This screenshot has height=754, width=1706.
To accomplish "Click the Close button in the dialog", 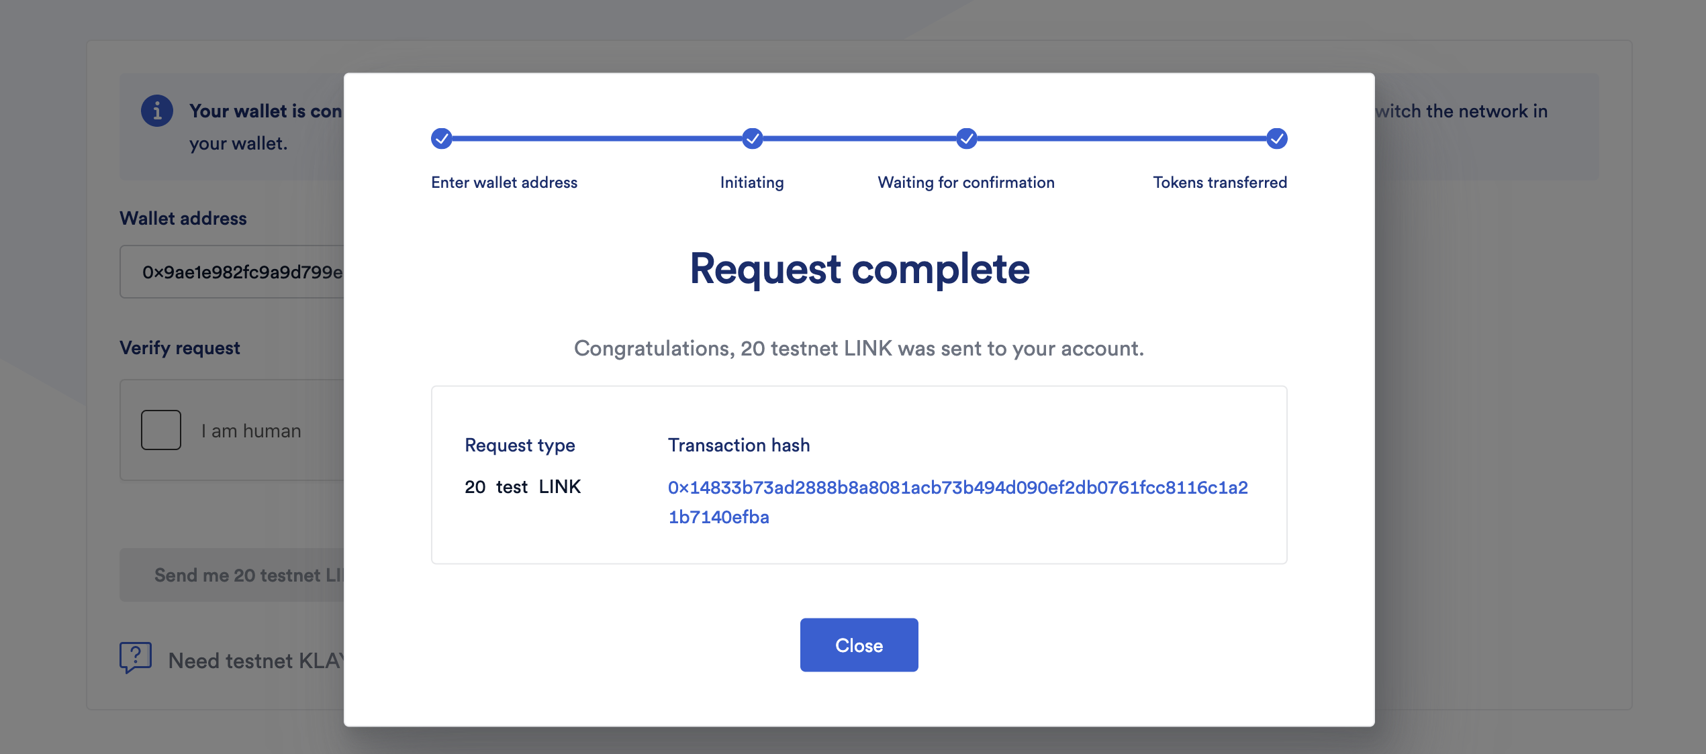I will click(859, 645).
